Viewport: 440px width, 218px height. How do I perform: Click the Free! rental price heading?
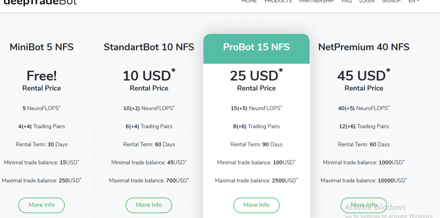(x=42, y=76)
